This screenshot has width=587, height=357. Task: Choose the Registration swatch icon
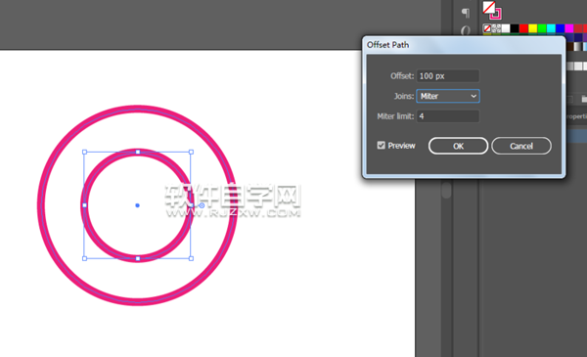tap(496, 28)
